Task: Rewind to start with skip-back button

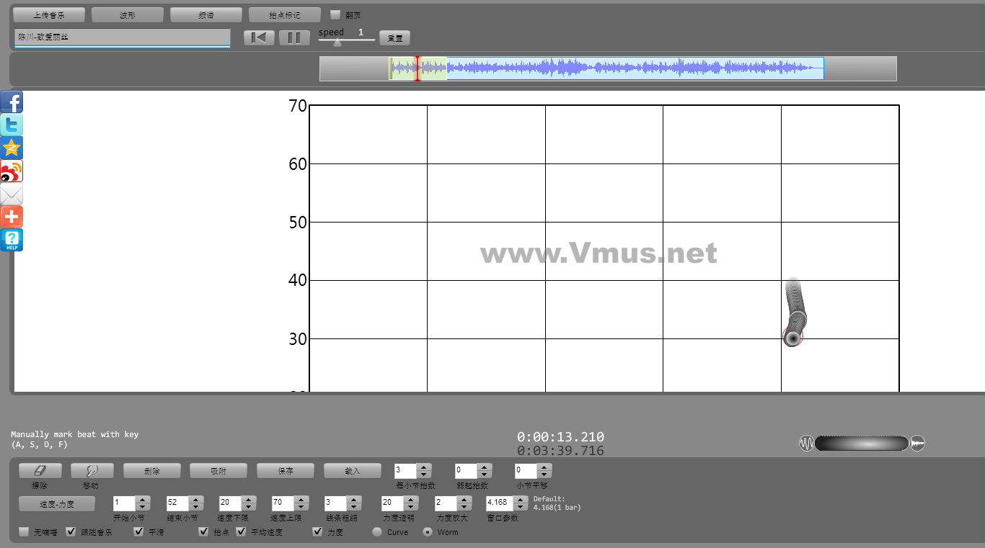Action: (259, 38)
